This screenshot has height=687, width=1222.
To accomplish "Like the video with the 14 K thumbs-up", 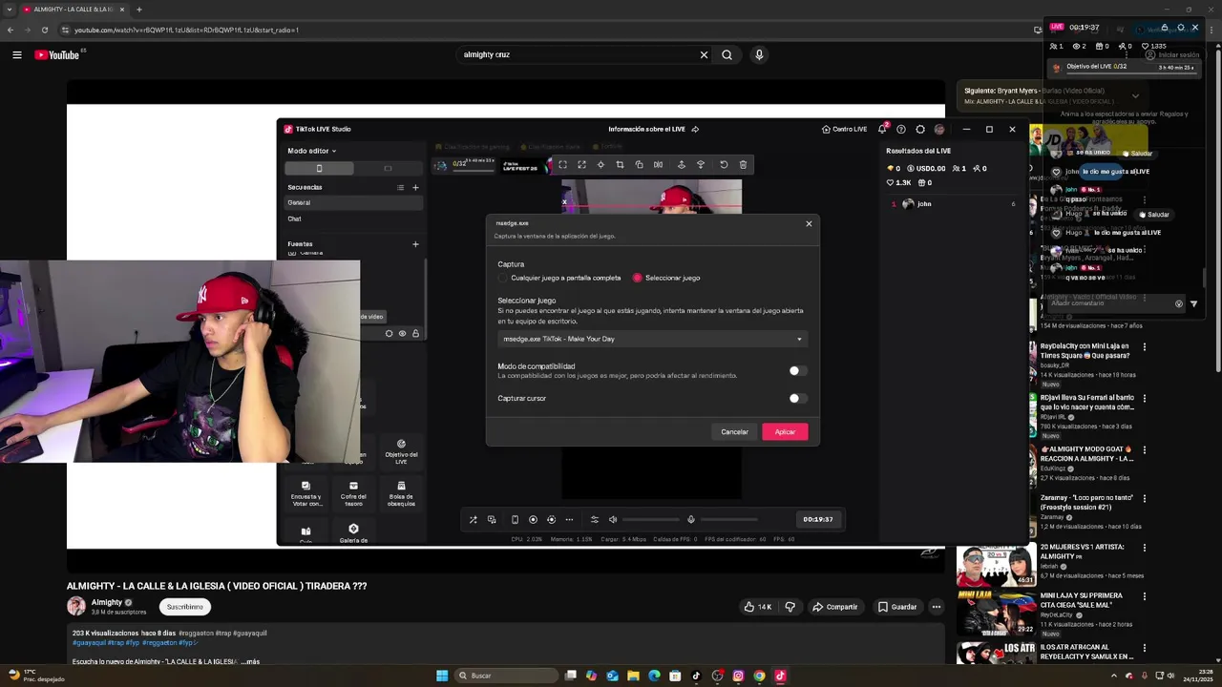I will tap(759, 607).
